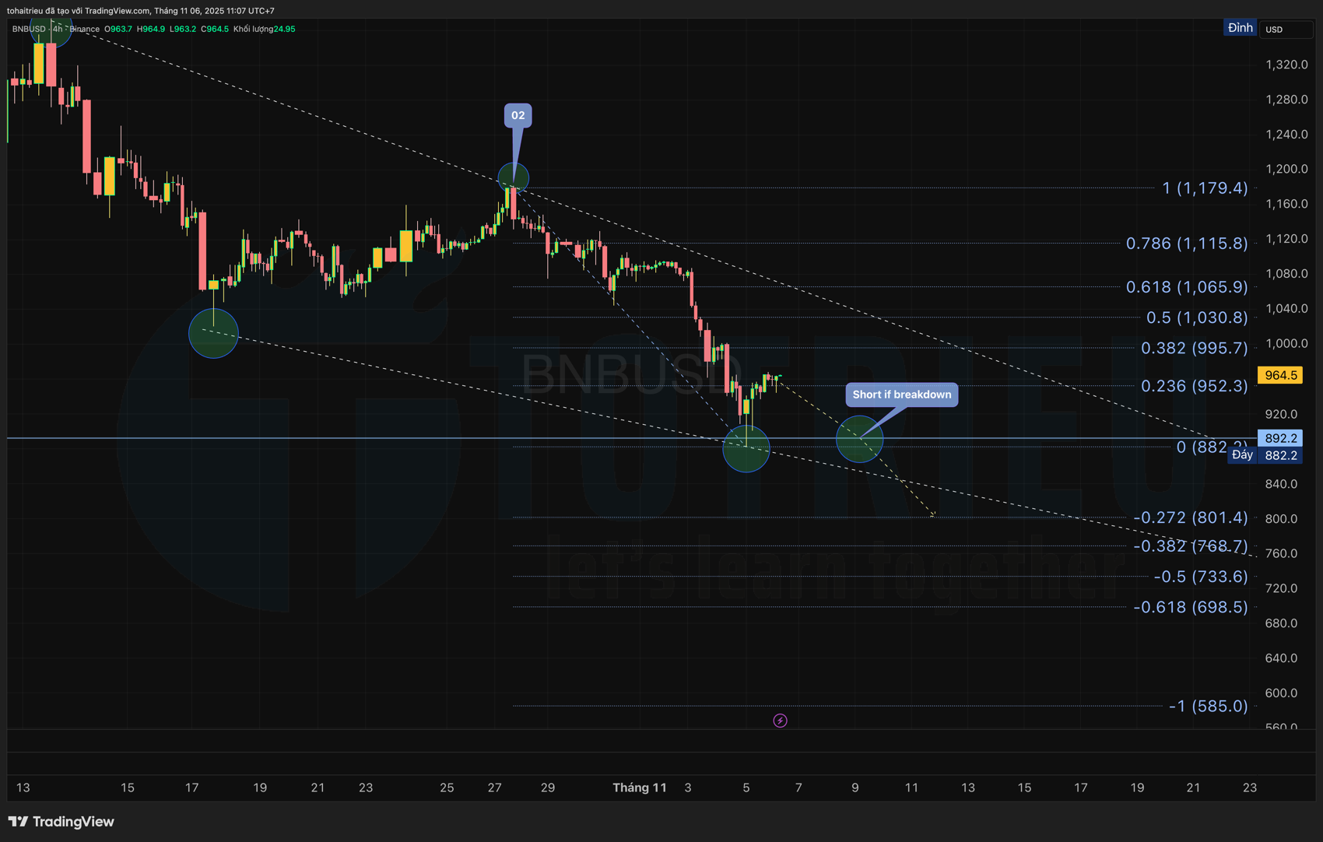This screenshot has width=1323, height=842.
Task: Toggle the Khối lượng volume indicator label
Action: (x=252, y=29)
